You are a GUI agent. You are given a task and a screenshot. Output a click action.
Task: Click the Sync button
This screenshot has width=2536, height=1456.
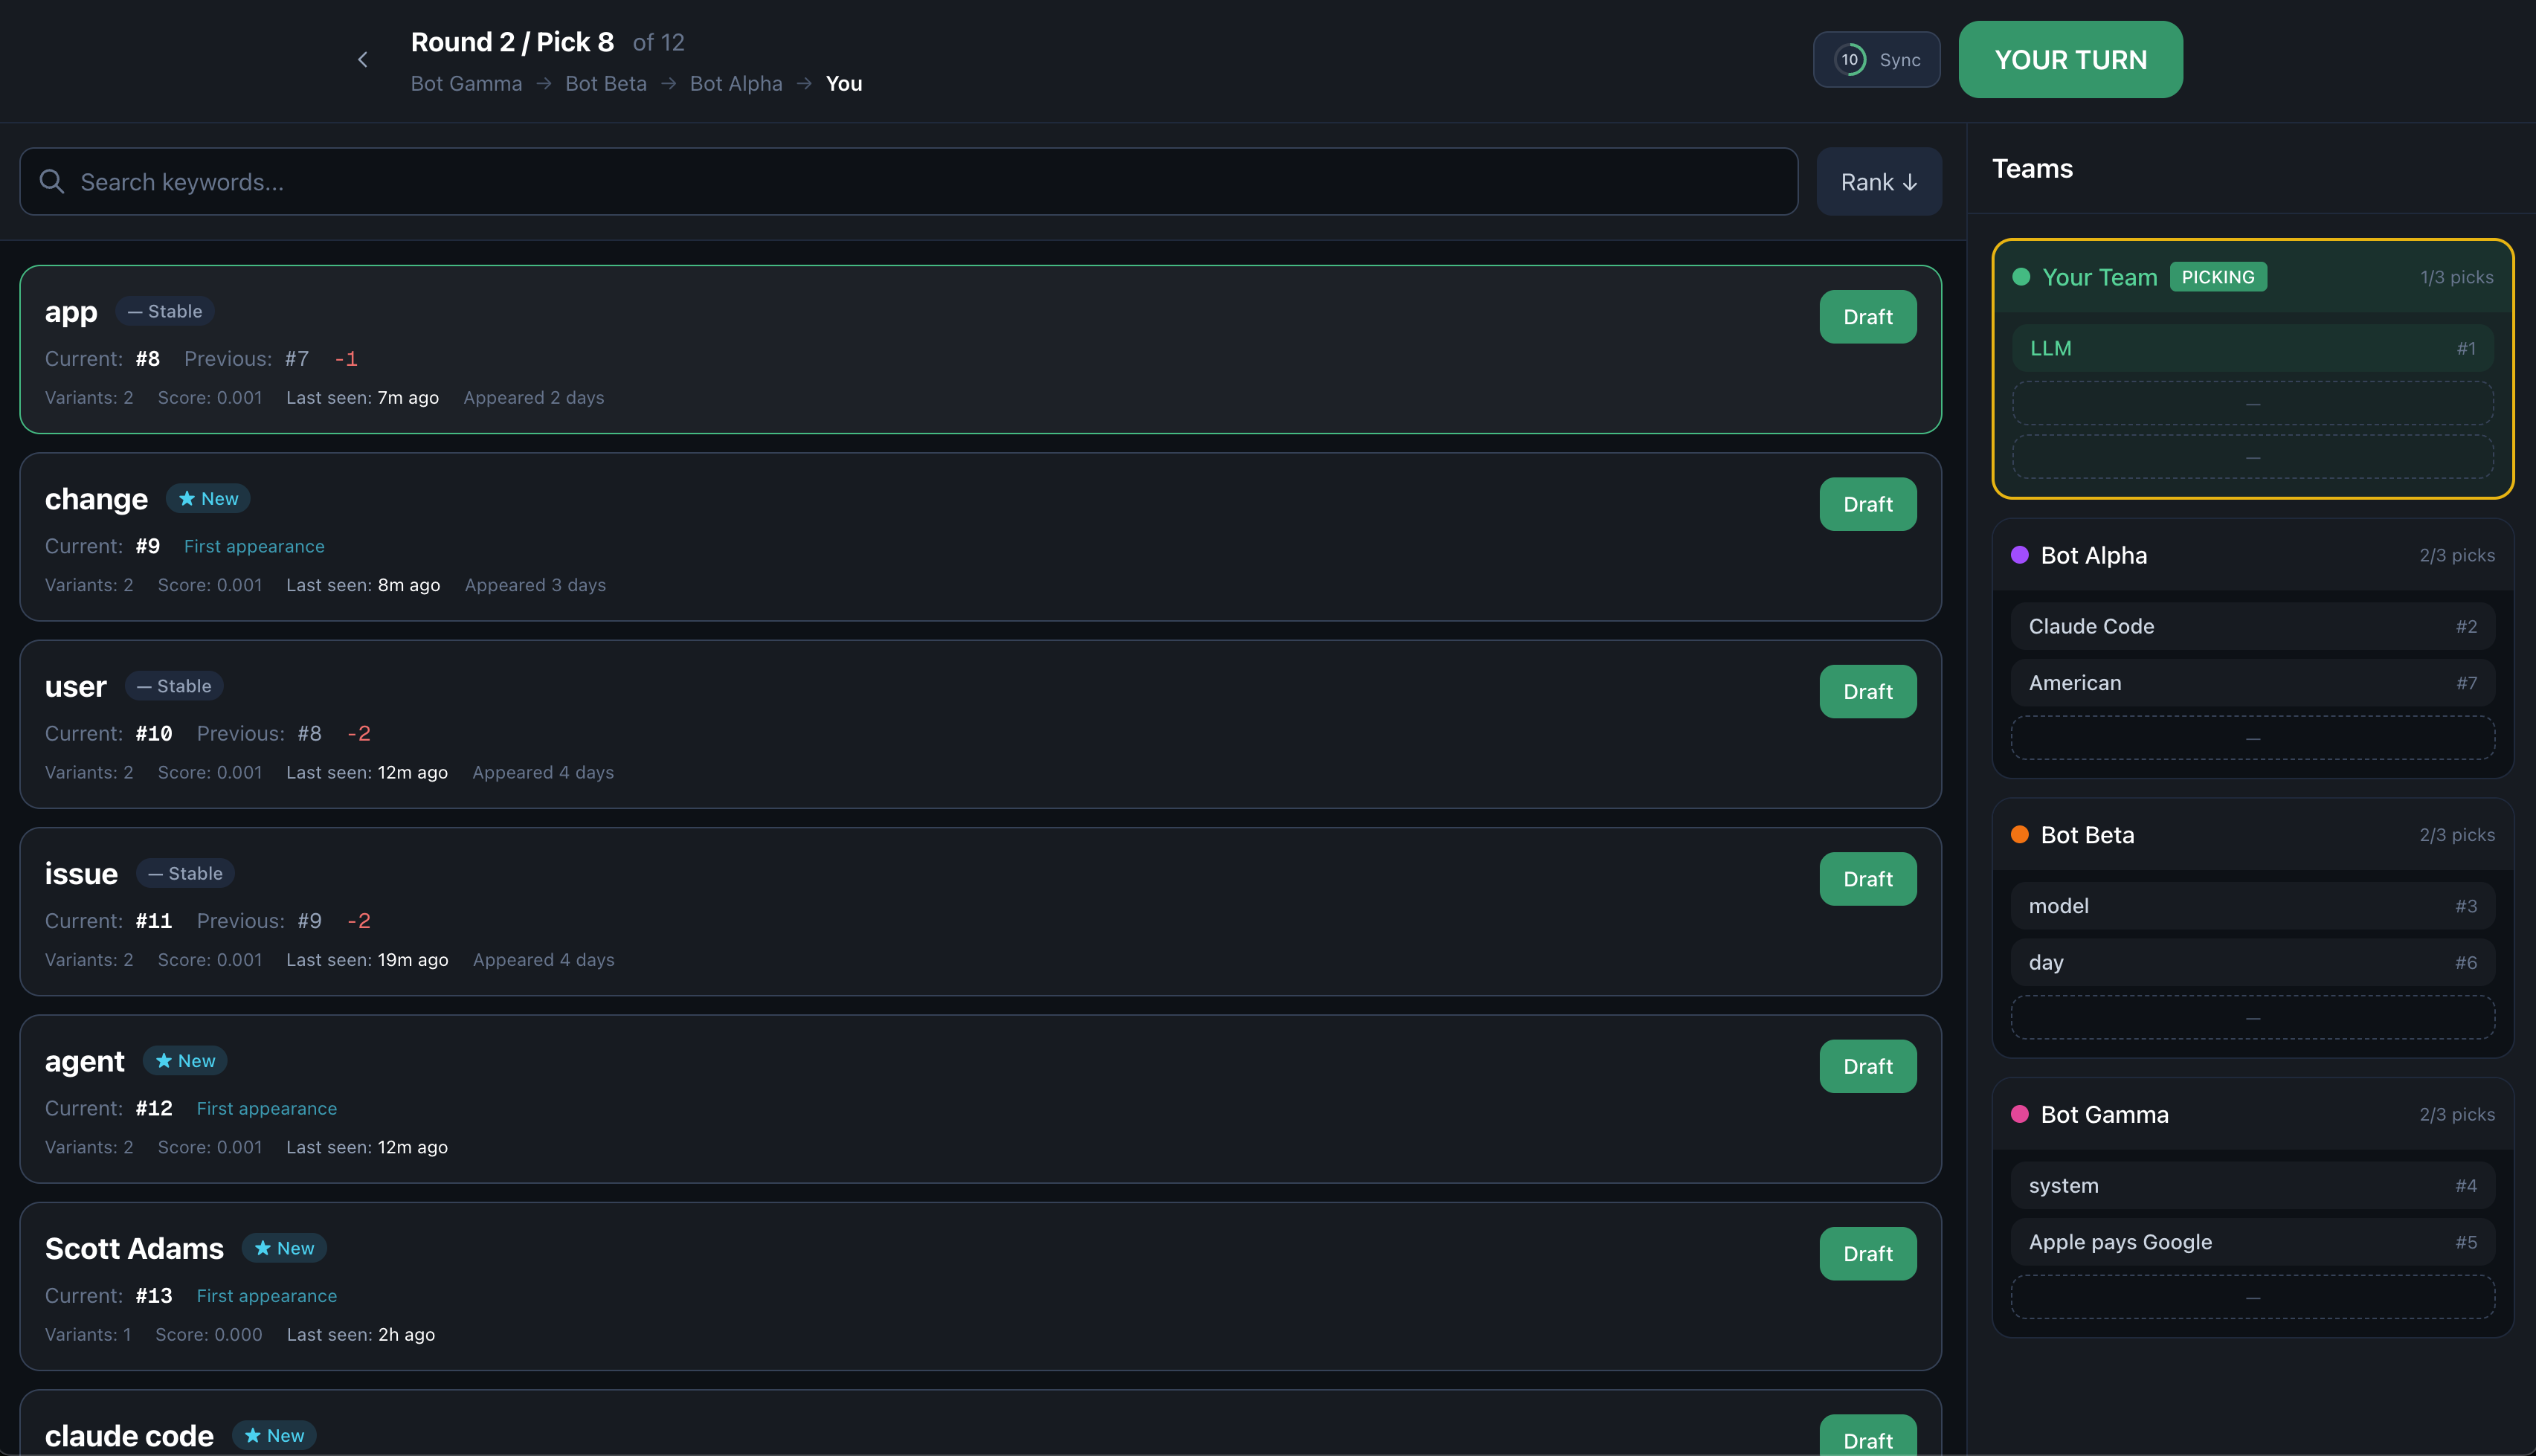point(1898,60)
